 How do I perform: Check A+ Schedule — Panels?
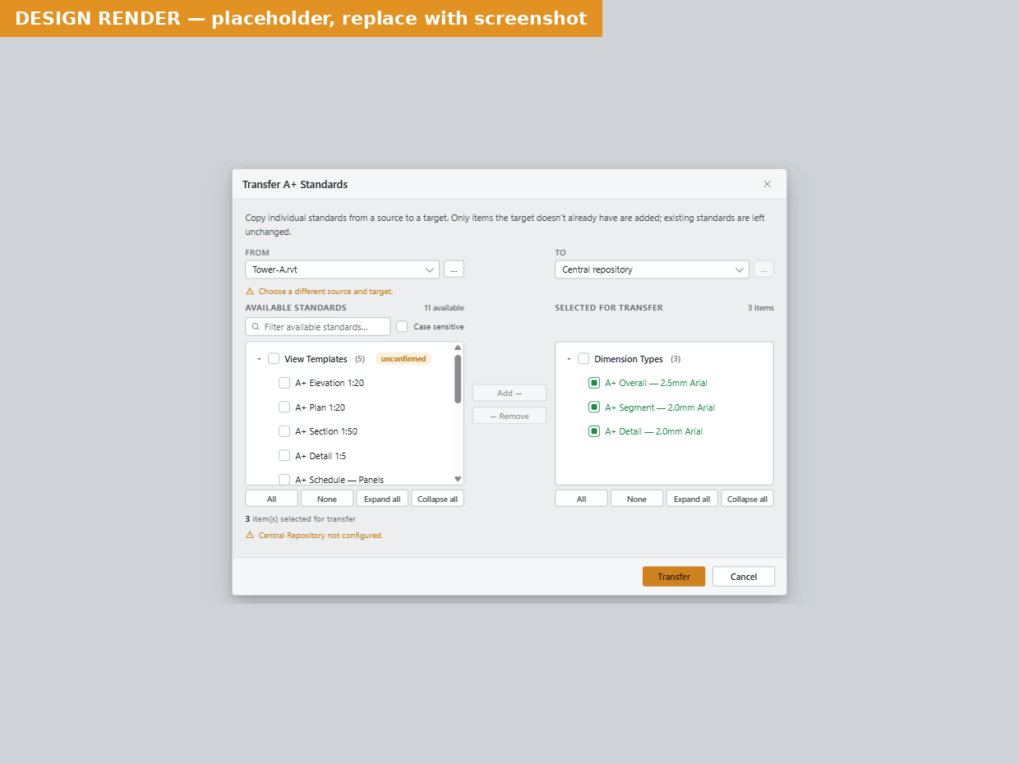(284, 479)
